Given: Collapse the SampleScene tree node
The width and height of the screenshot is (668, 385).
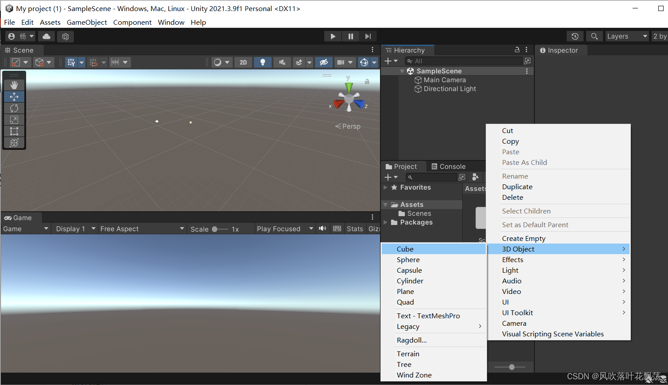Looking at the screenshot, I should (402, 71).
